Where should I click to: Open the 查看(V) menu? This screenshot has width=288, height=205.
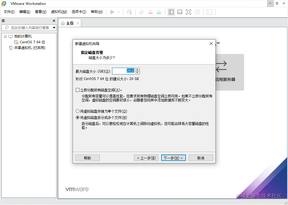tap(41, 12)
